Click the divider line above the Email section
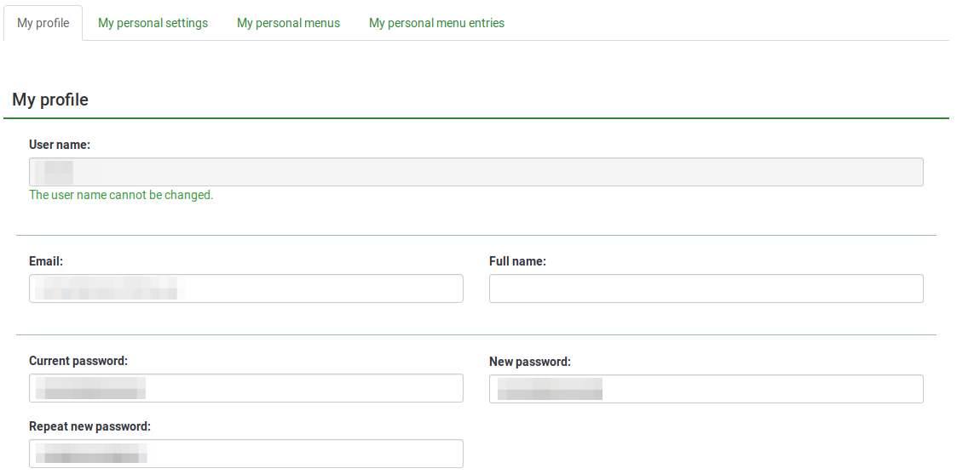This screenshot has width=957, height=474. (x=476, y=235)
